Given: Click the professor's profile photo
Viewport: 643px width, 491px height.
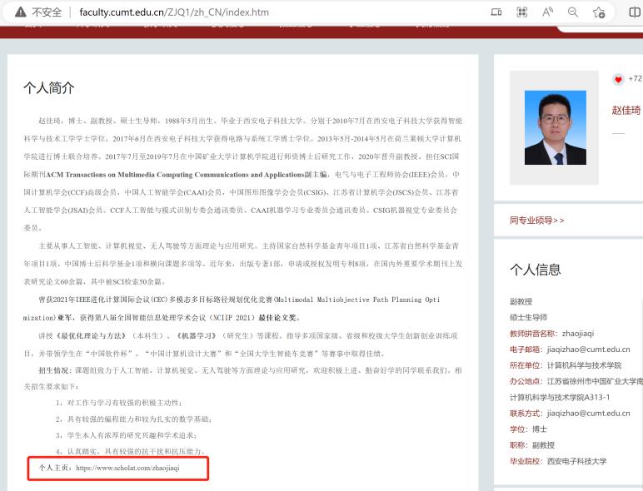Looking at the screenshot, I should coord(555,127).
